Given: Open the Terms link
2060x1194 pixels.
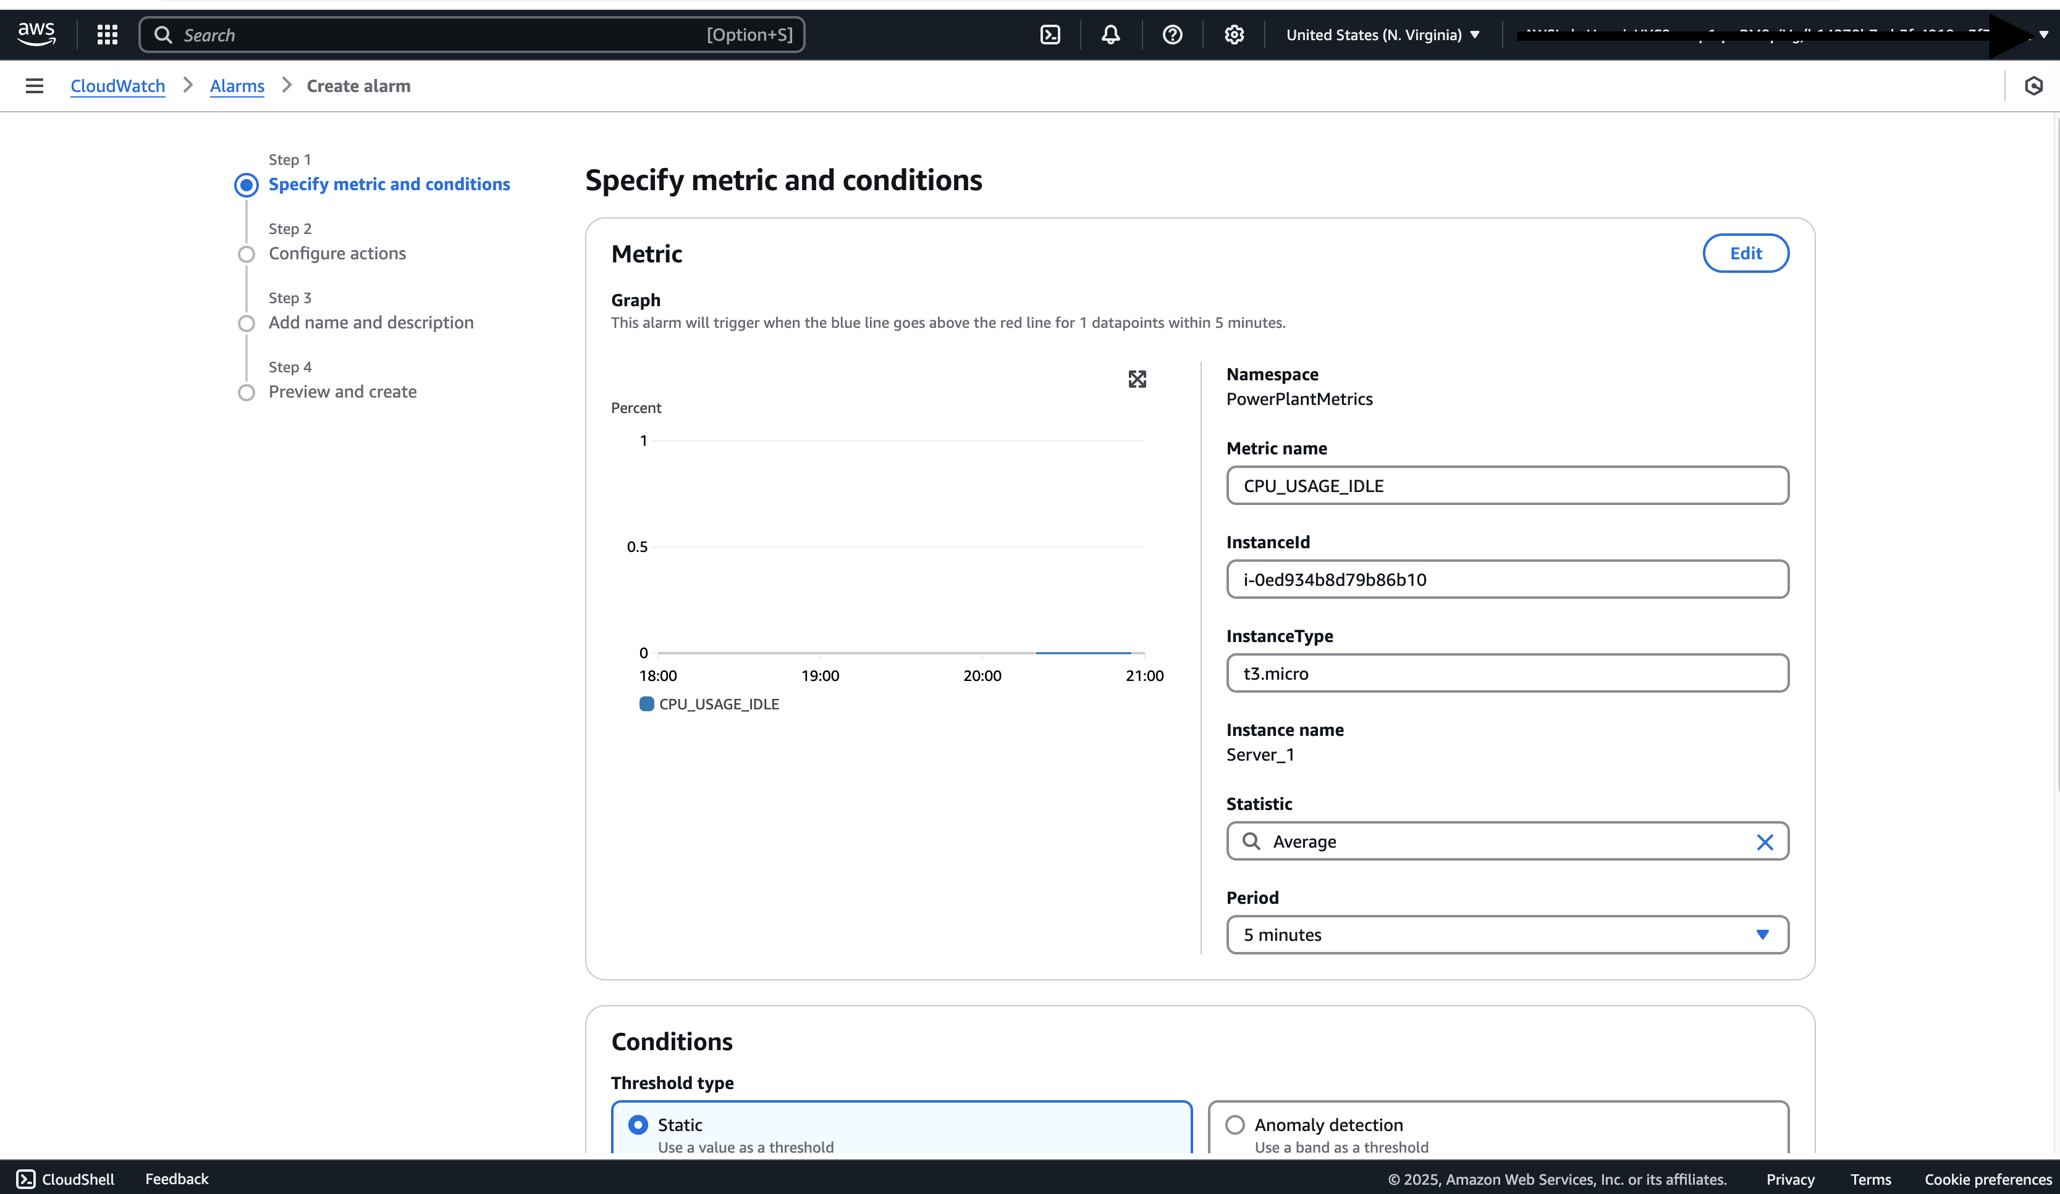Looking at the screenshot, I should click(x=1870, y=1179).
